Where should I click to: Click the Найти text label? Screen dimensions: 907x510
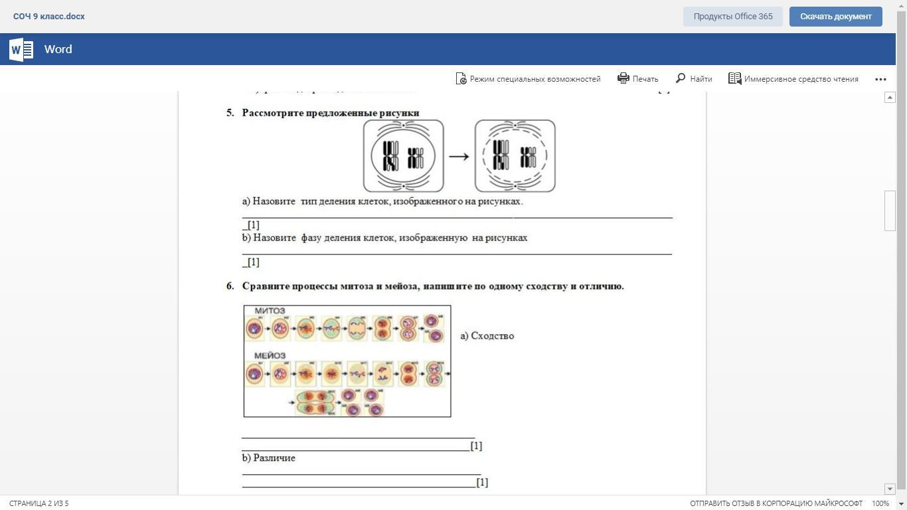coord(701,79)
